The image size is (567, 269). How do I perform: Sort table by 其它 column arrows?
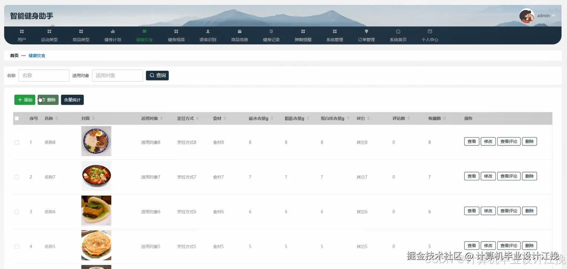[x=368, y=118]
